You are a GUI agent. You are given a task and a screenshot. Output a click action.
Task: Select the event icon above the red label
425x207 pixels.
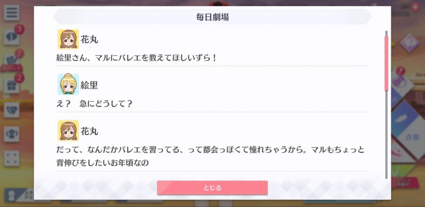12,60
